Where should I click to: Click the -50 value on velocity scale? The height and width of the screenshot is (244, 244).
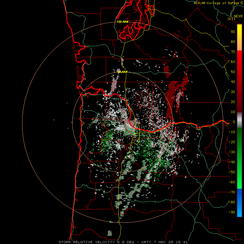232,172
